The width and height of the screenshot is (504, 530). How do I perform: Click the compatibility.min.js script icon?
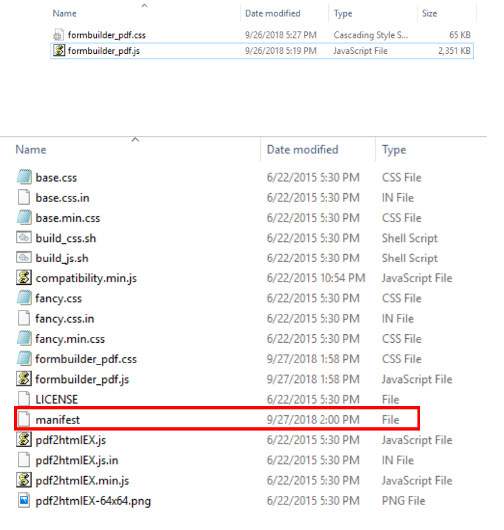(x=24, y=278)
